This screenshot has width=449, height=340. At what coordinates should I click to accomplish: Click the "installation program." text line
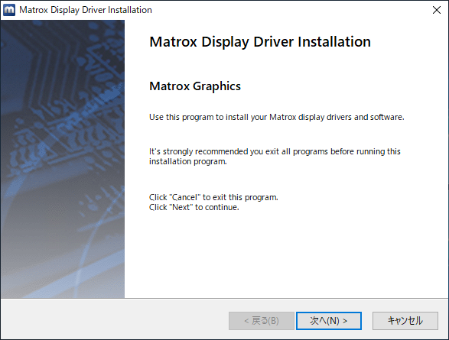[188, 161]
